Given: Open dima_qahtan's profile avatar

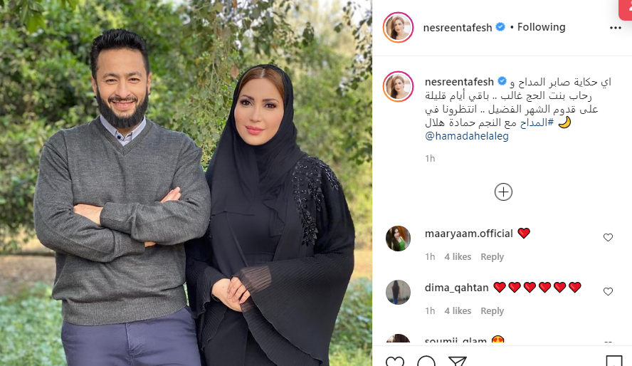Looking at the screenshot, I should 398,292.
